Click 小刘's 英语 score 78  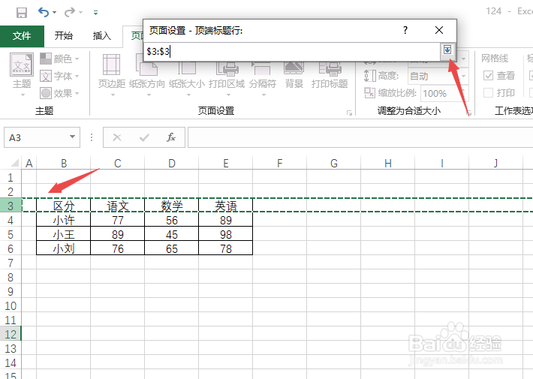(226, 248)
